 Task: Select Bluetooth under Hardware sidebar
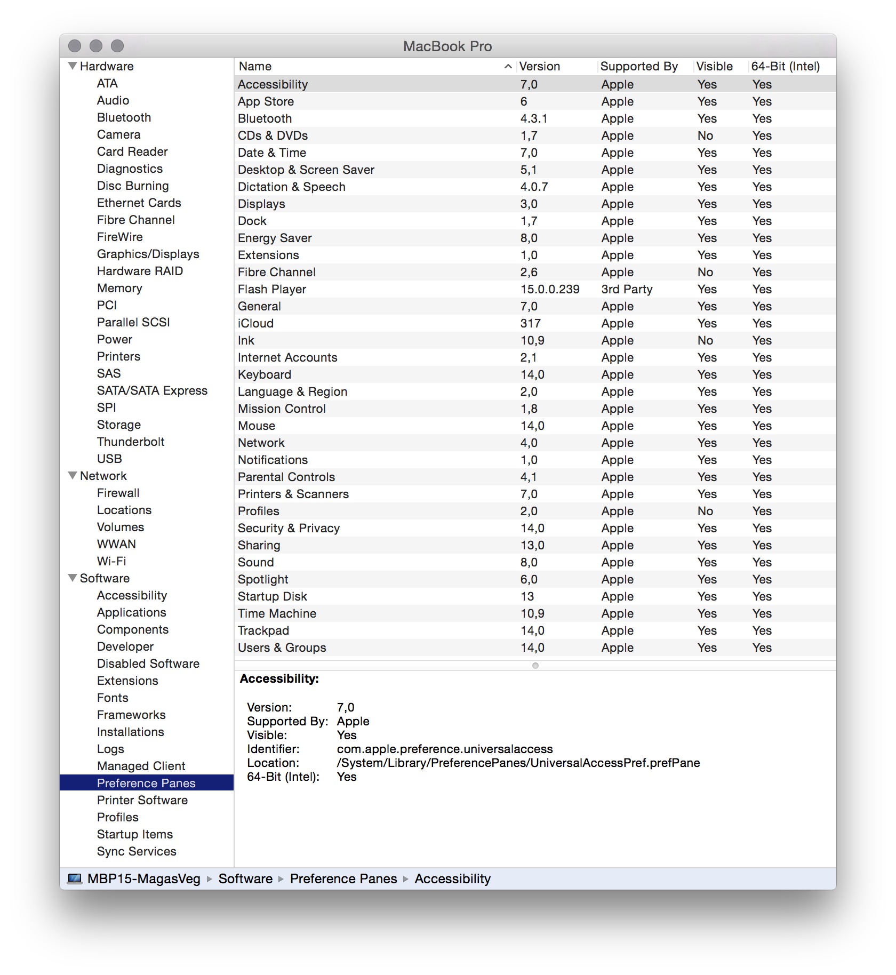click(x=124, y=117)
